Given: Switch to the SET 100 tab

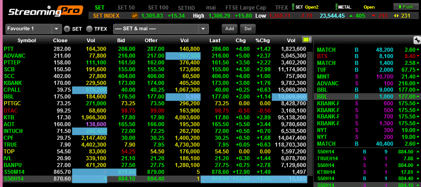Looking at the screenshot, I should click(158, 7).
